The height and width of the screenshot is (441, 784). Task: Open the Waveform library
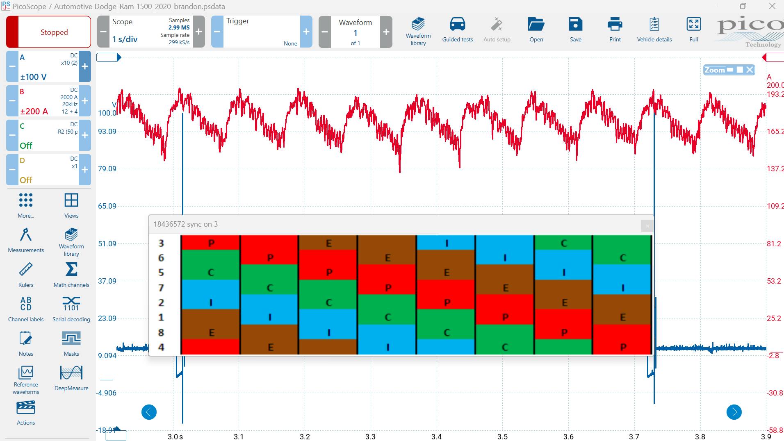click(418, 30)
